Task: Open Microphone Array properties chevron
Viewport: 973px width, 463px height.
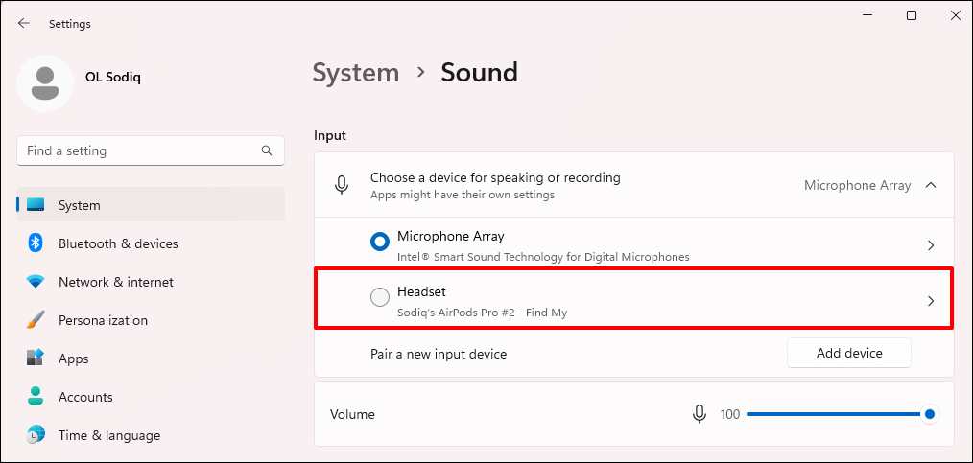Action: coord(930,245)
